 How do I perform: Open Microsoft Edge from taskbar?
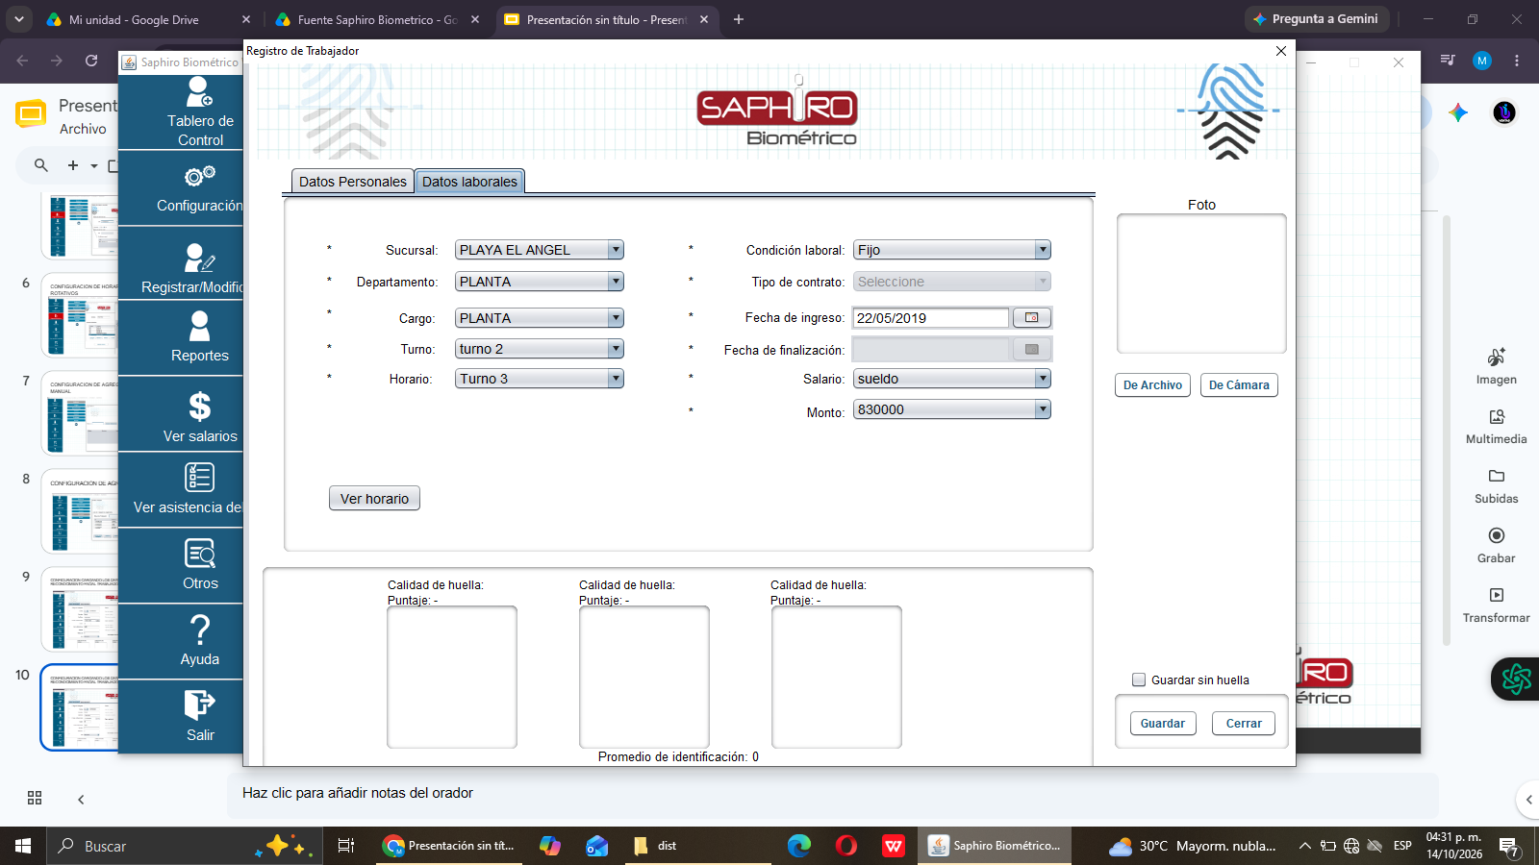coord(799,846)
